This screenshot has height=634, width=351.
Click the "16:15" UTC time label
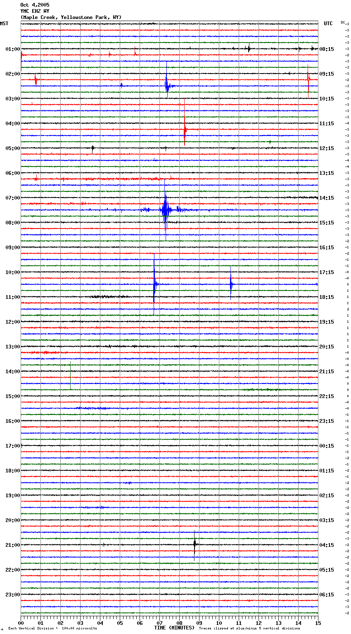[x=327, y=248]
